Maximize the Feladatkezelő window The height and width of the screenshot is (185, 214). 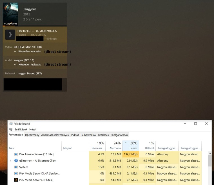(x=196, y=123)
